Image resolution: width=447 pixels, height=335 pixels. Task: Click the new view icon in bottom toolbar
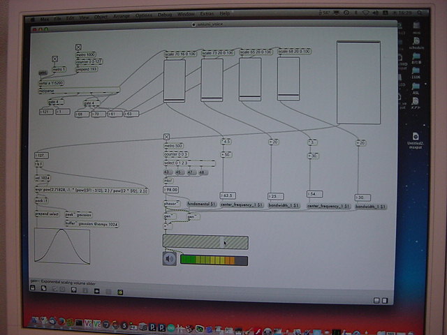pyautogui.click(x=43, y=288)
